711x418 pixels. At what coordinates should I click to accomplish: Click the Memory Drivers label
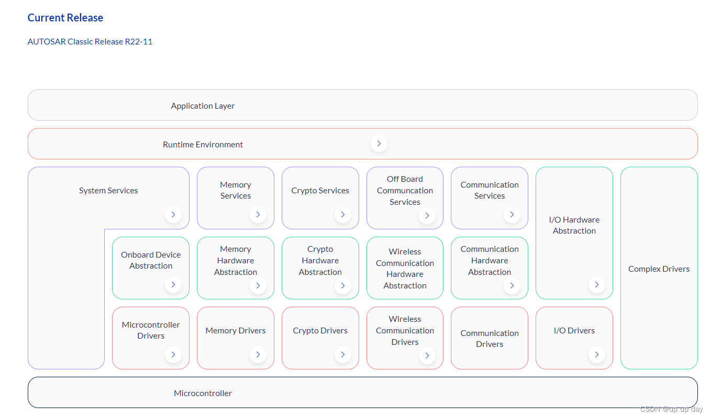click(x=236, y=330)
